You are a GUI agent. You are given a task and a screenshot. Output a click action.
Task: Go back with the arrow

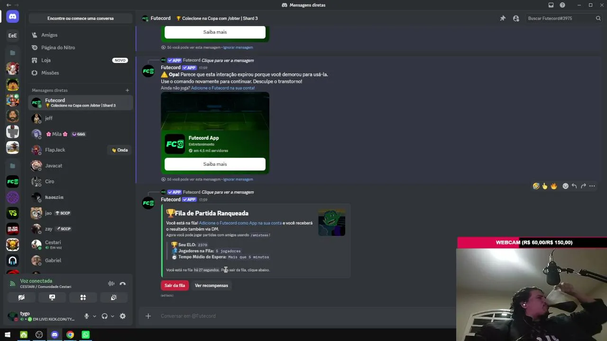[9, 5]
